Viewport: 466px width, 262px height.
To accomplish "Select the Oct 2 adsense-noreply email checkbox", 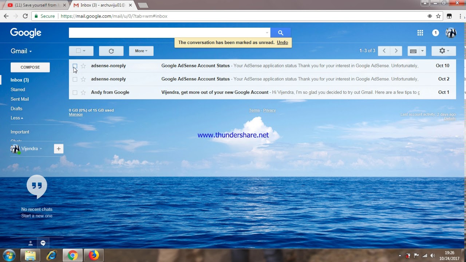I will click(x=75, y=79).
